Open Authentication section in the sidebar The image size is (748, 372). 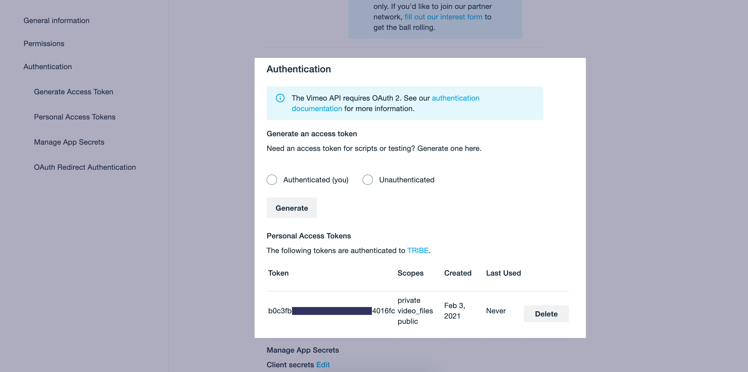48,67
